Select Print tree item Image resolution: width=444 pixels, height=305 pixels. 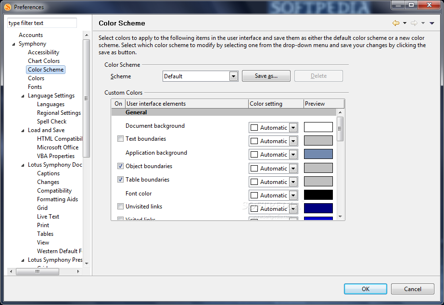tap(43, 225)
